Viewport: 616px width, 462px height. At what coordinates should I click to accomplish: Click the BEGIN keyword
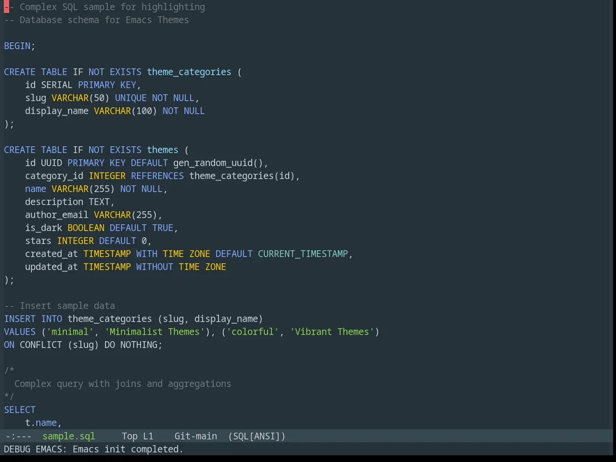[17, 46]
